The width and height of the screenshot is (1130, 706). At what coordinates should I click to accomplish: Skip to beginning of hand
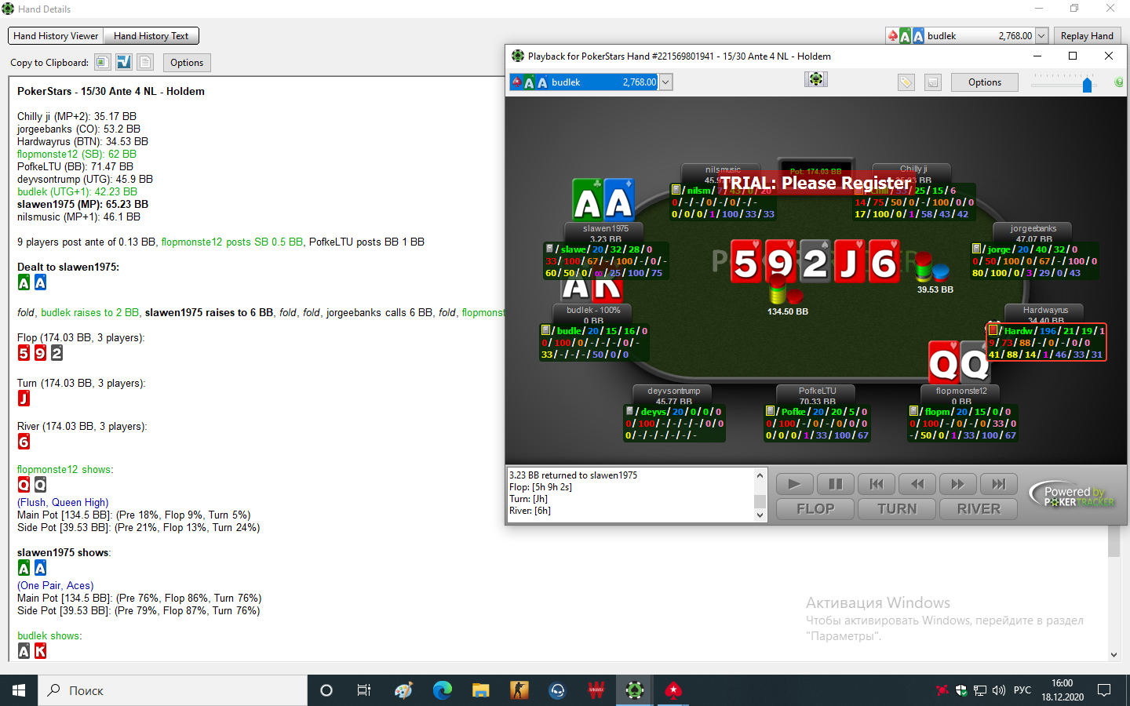876,484
